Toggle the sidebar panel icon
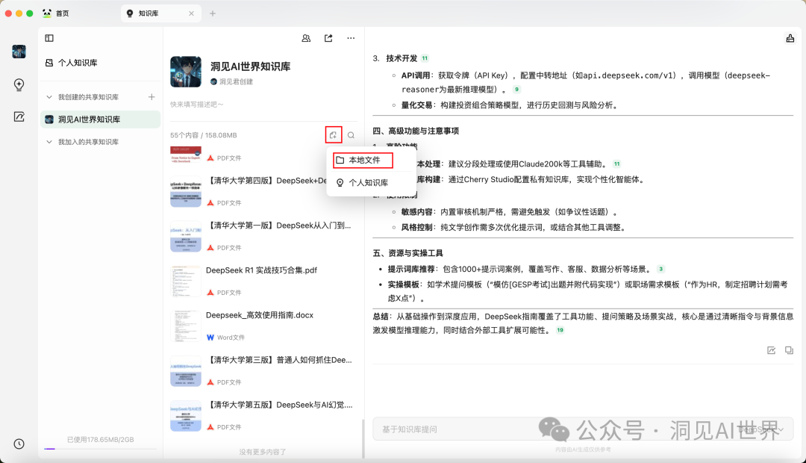Image resolution: width=806 pixels, height=463 pixels. pos(49,38)
